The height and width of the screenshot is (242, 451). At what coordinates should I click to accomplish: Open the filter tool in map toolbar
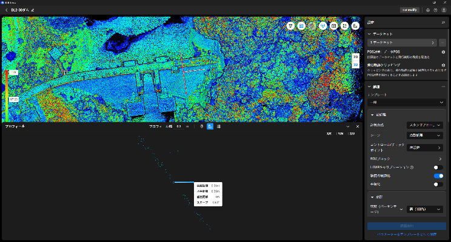click(x=290, y=26)
